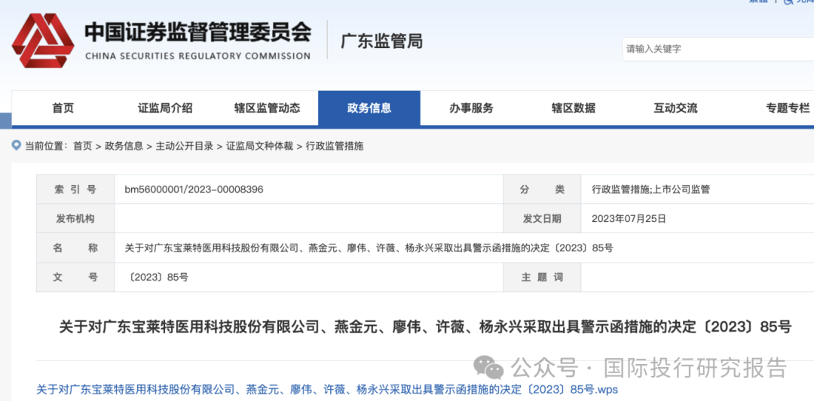This screenshot has height=401, width=814.
Task: Click the 中国证券监督管理委员会 title text
Action: point(197,32)
